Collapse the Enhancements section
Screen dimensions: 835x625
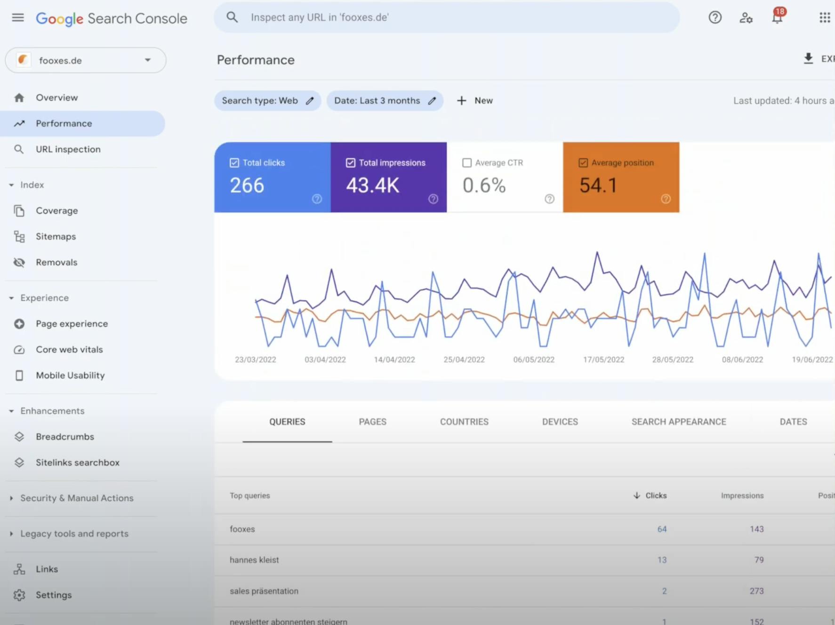click(x=12, y=411)
